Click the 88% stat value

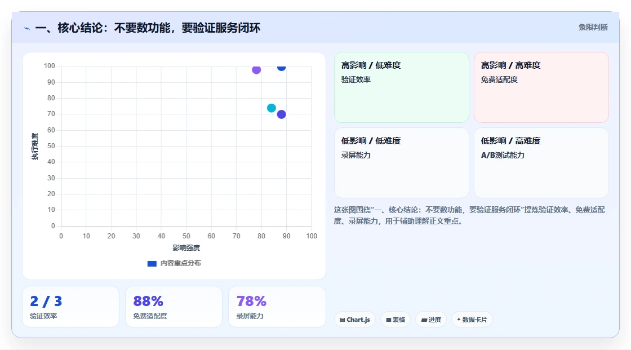tap(148, 302)
